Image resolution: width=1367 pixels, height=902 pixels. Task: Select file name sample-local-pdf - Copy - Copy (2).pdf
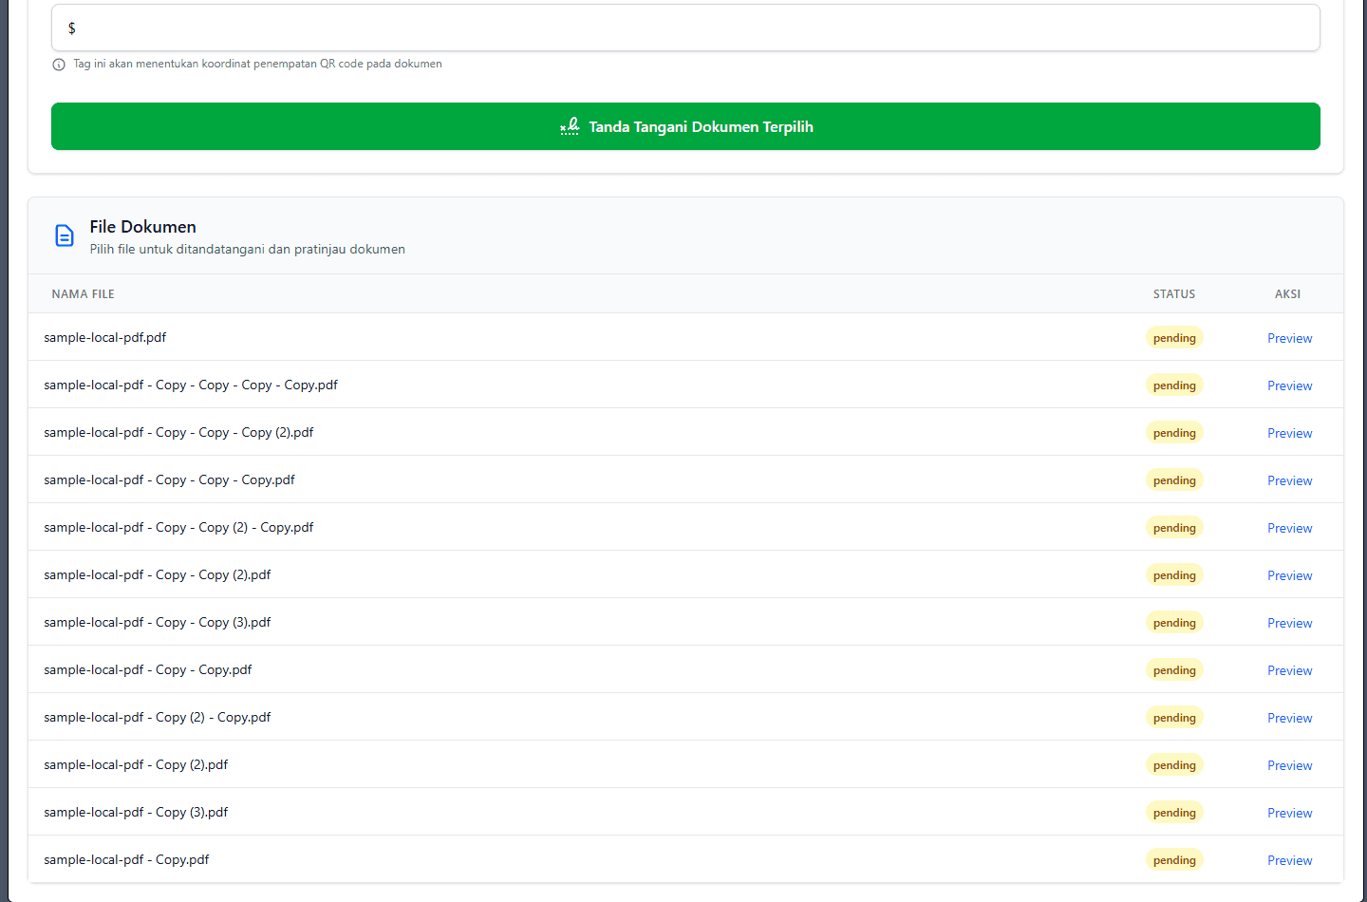point(158,574)
